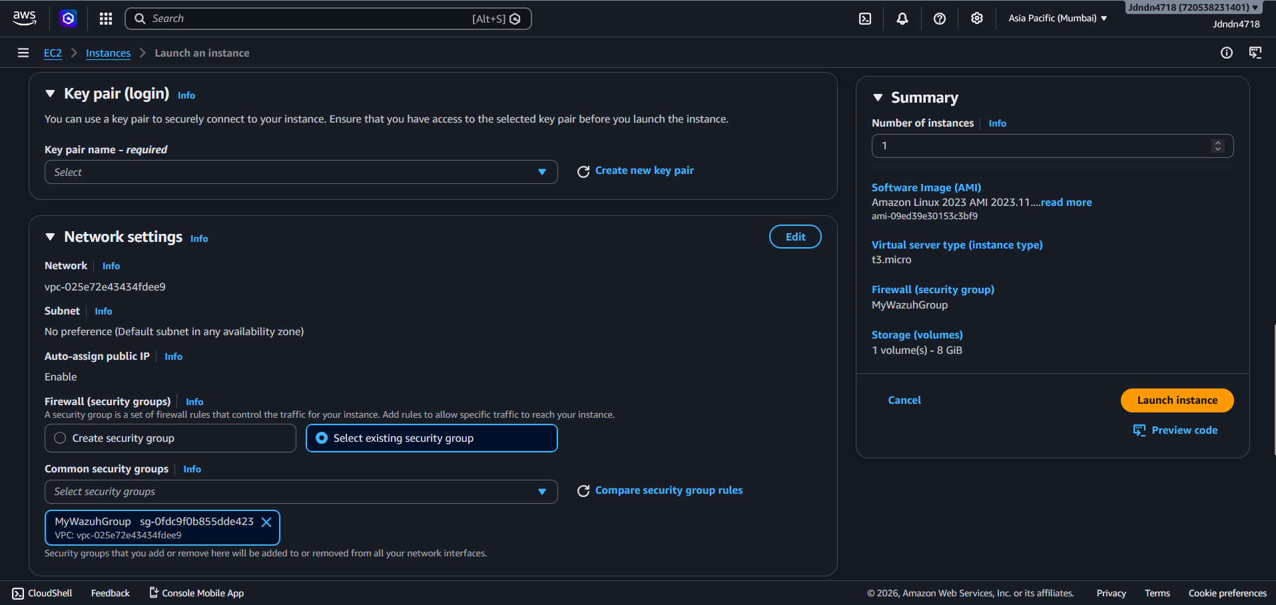
Task: Click the CloudShell icon in the footer
Action: click(x=18, y=593)
